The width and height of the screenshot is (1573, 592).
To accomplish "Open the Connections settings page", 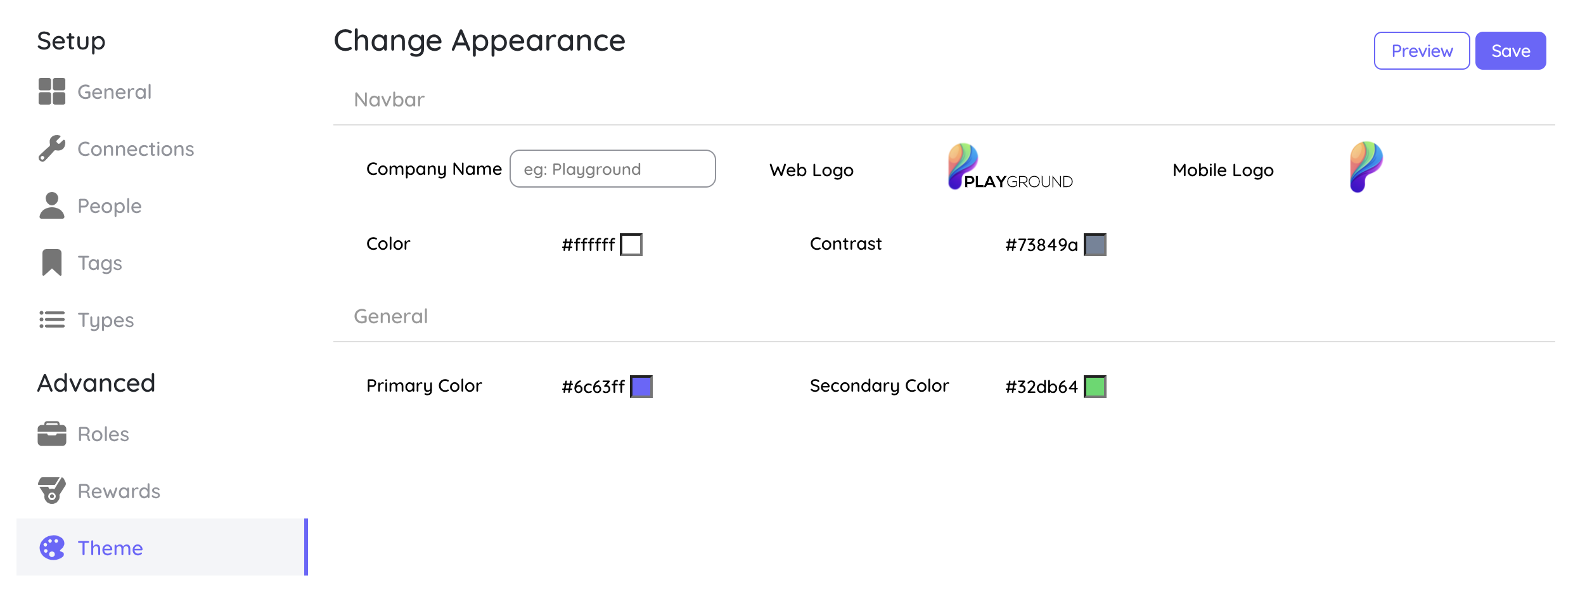I will click(136, 149).
